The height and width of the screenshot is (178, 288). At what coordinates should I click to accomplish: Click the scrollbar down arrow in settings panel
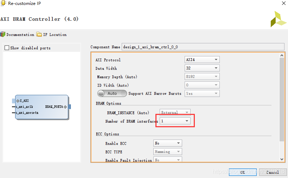(x=282, y=159)
